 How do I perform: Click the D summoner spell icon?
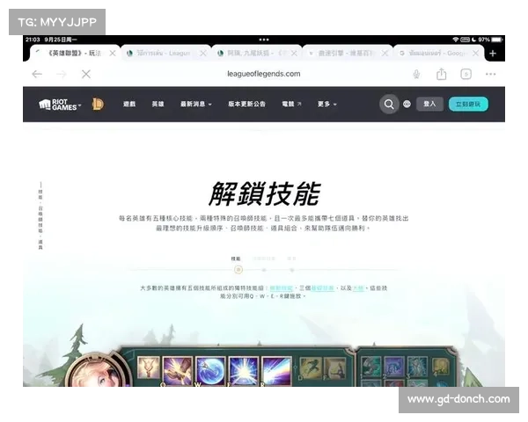pos(310,369)
